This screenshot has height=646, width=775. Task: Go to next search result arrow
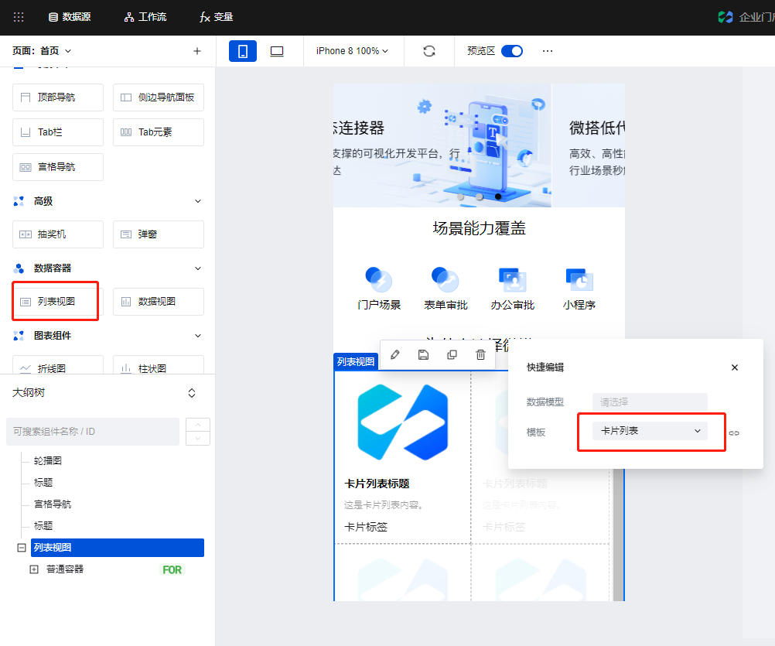tap(198, 439)
